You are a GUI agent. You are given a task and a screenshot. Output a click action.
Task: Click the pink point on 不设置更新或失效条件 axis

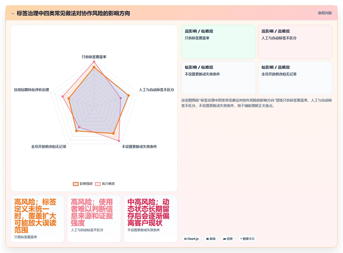119,141
